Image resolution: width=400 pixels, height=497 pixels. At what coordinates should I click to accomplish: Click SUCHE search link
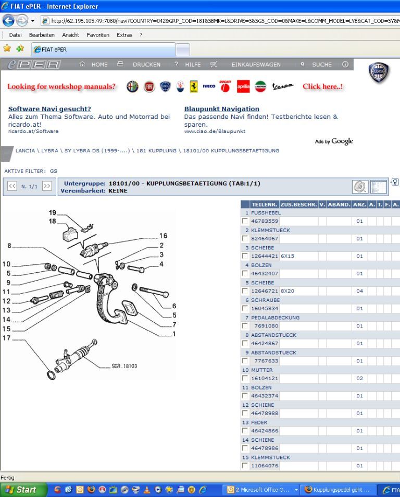[322, 65]
